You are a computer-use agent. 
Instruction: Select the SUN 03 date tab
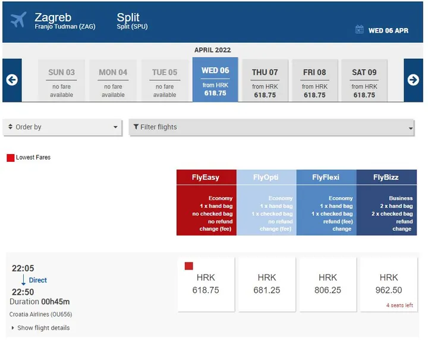point(61,80)
